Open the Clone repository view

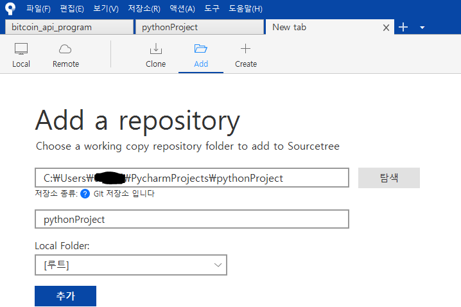pos(156,55)
